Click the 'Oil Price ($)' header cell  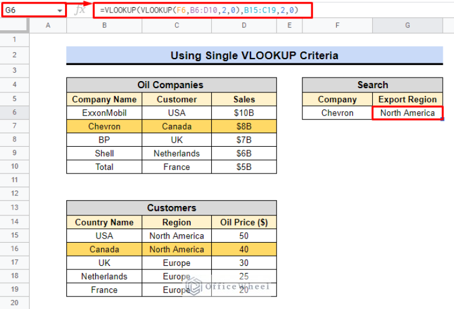click(244, 222)
